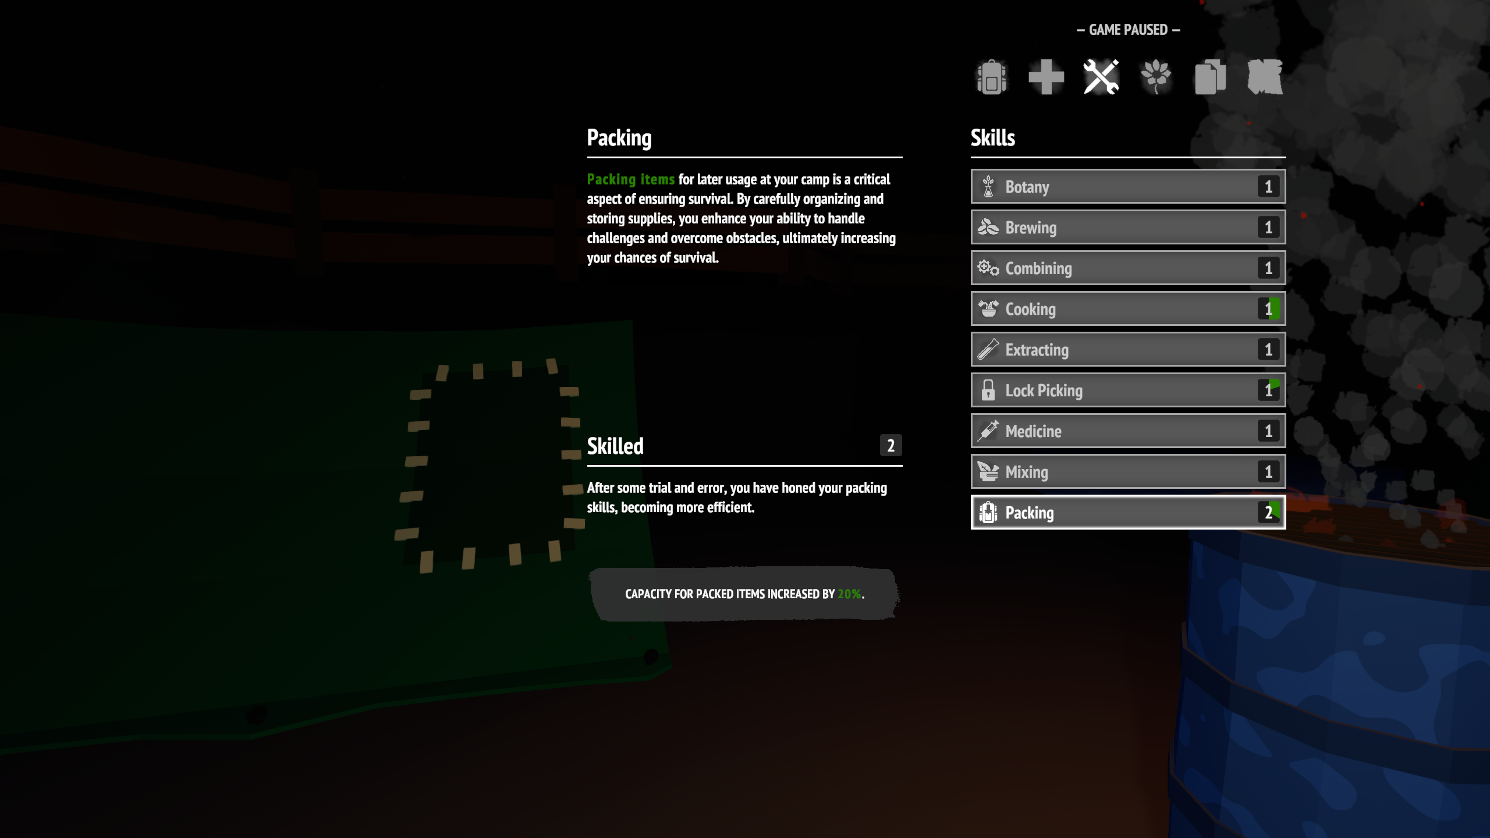Open the torn map tab icon

[1265, 77]
